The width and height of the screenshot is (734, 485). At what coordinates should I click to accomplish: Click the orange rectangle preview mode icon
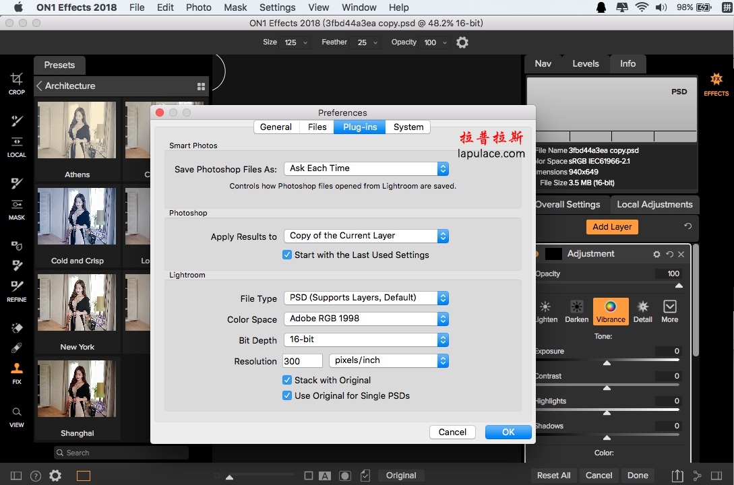84,476
